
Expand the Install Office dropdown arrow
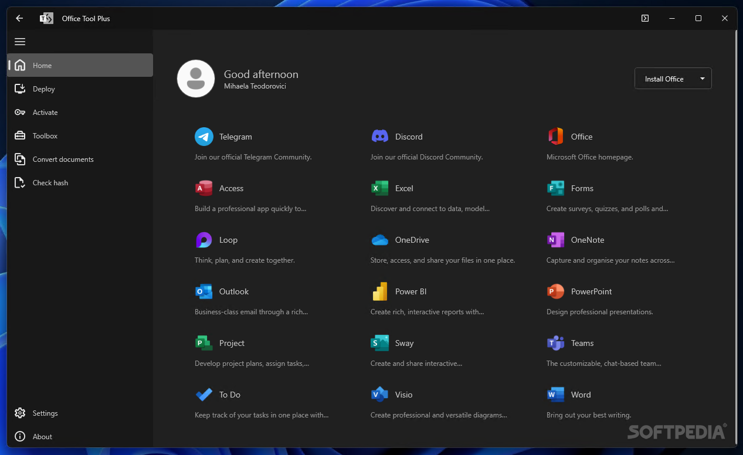pos(703,79)
